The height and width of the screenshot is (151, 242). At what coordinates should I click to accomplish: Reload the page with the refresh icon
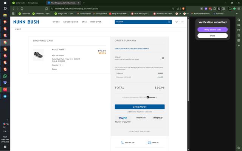[22, 9]
